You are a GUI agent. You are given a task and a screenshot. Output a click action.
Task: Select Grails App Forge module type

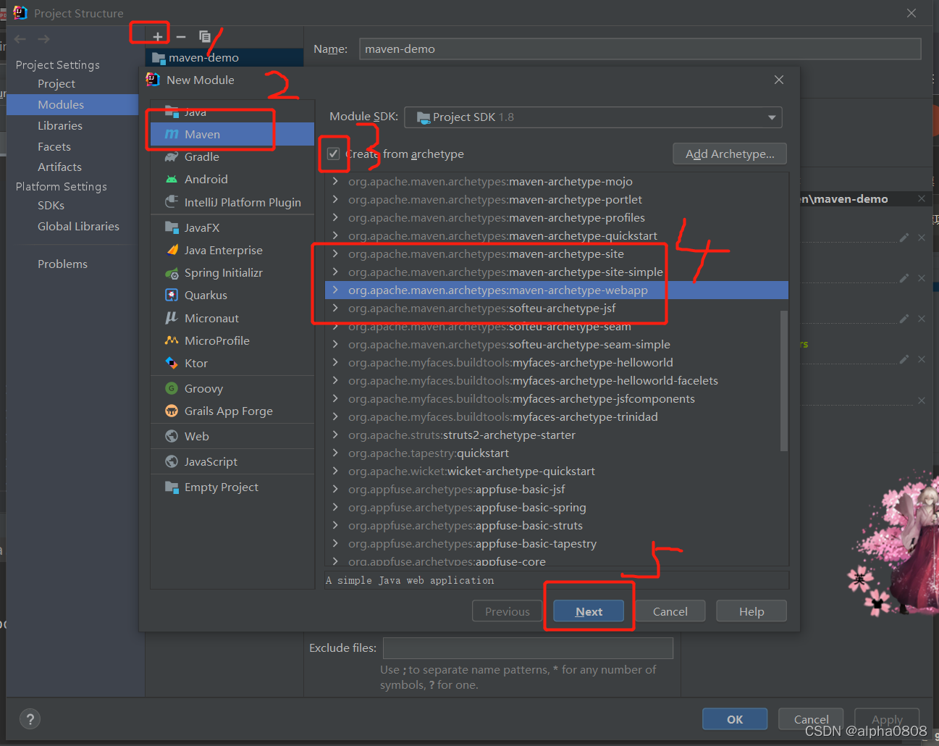(232, 411)
